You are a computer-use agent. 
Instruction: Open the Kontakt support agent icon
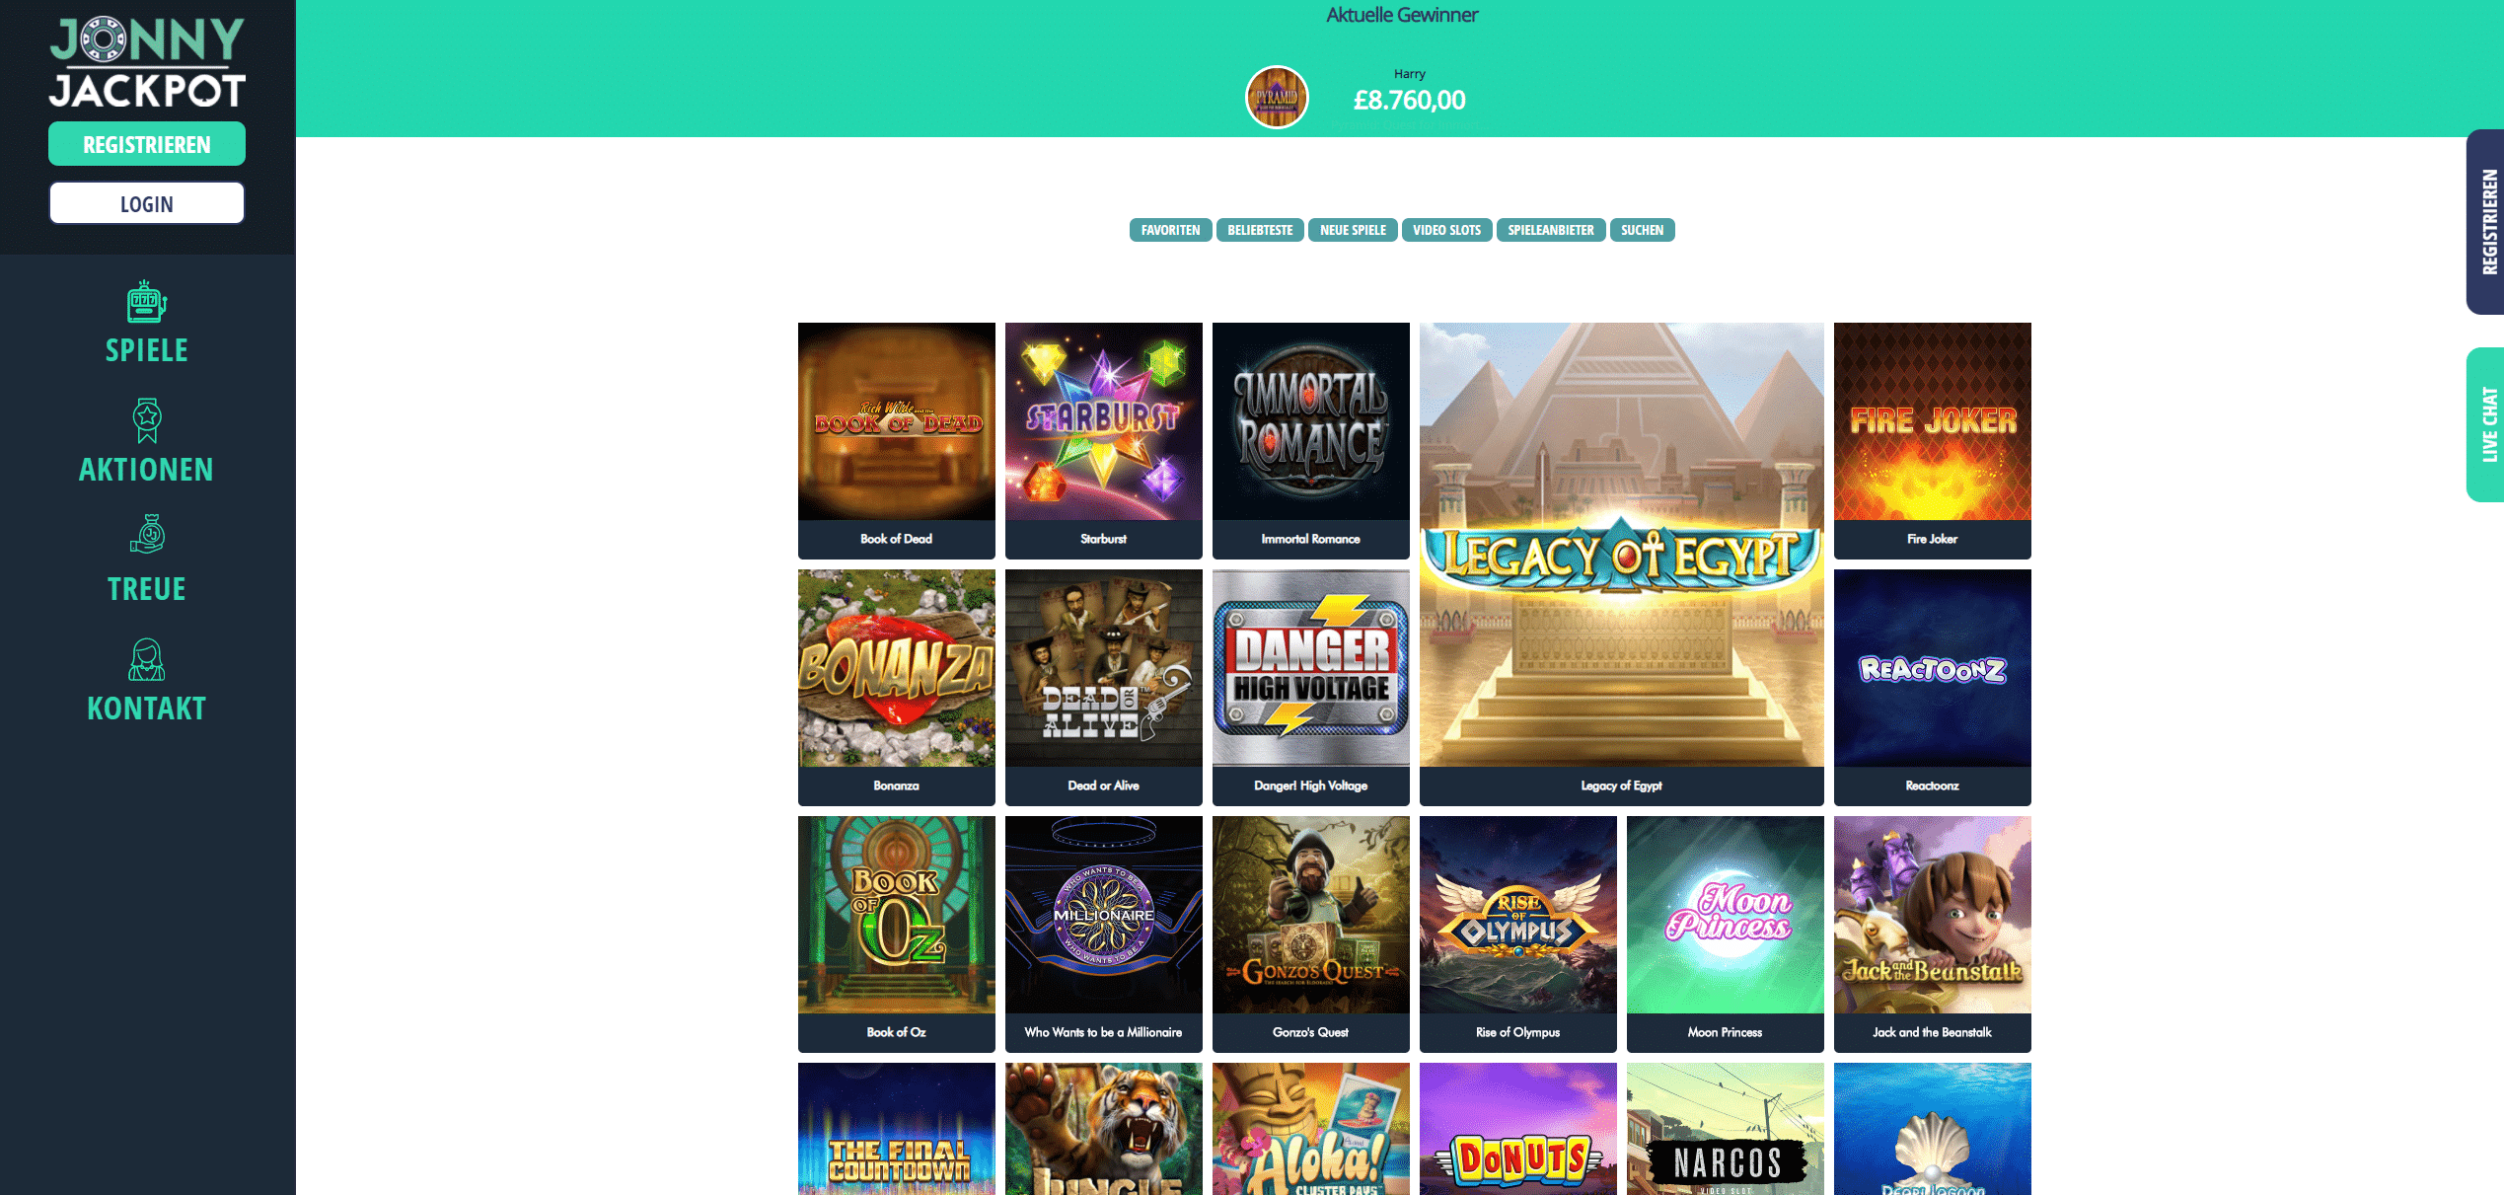147,659
